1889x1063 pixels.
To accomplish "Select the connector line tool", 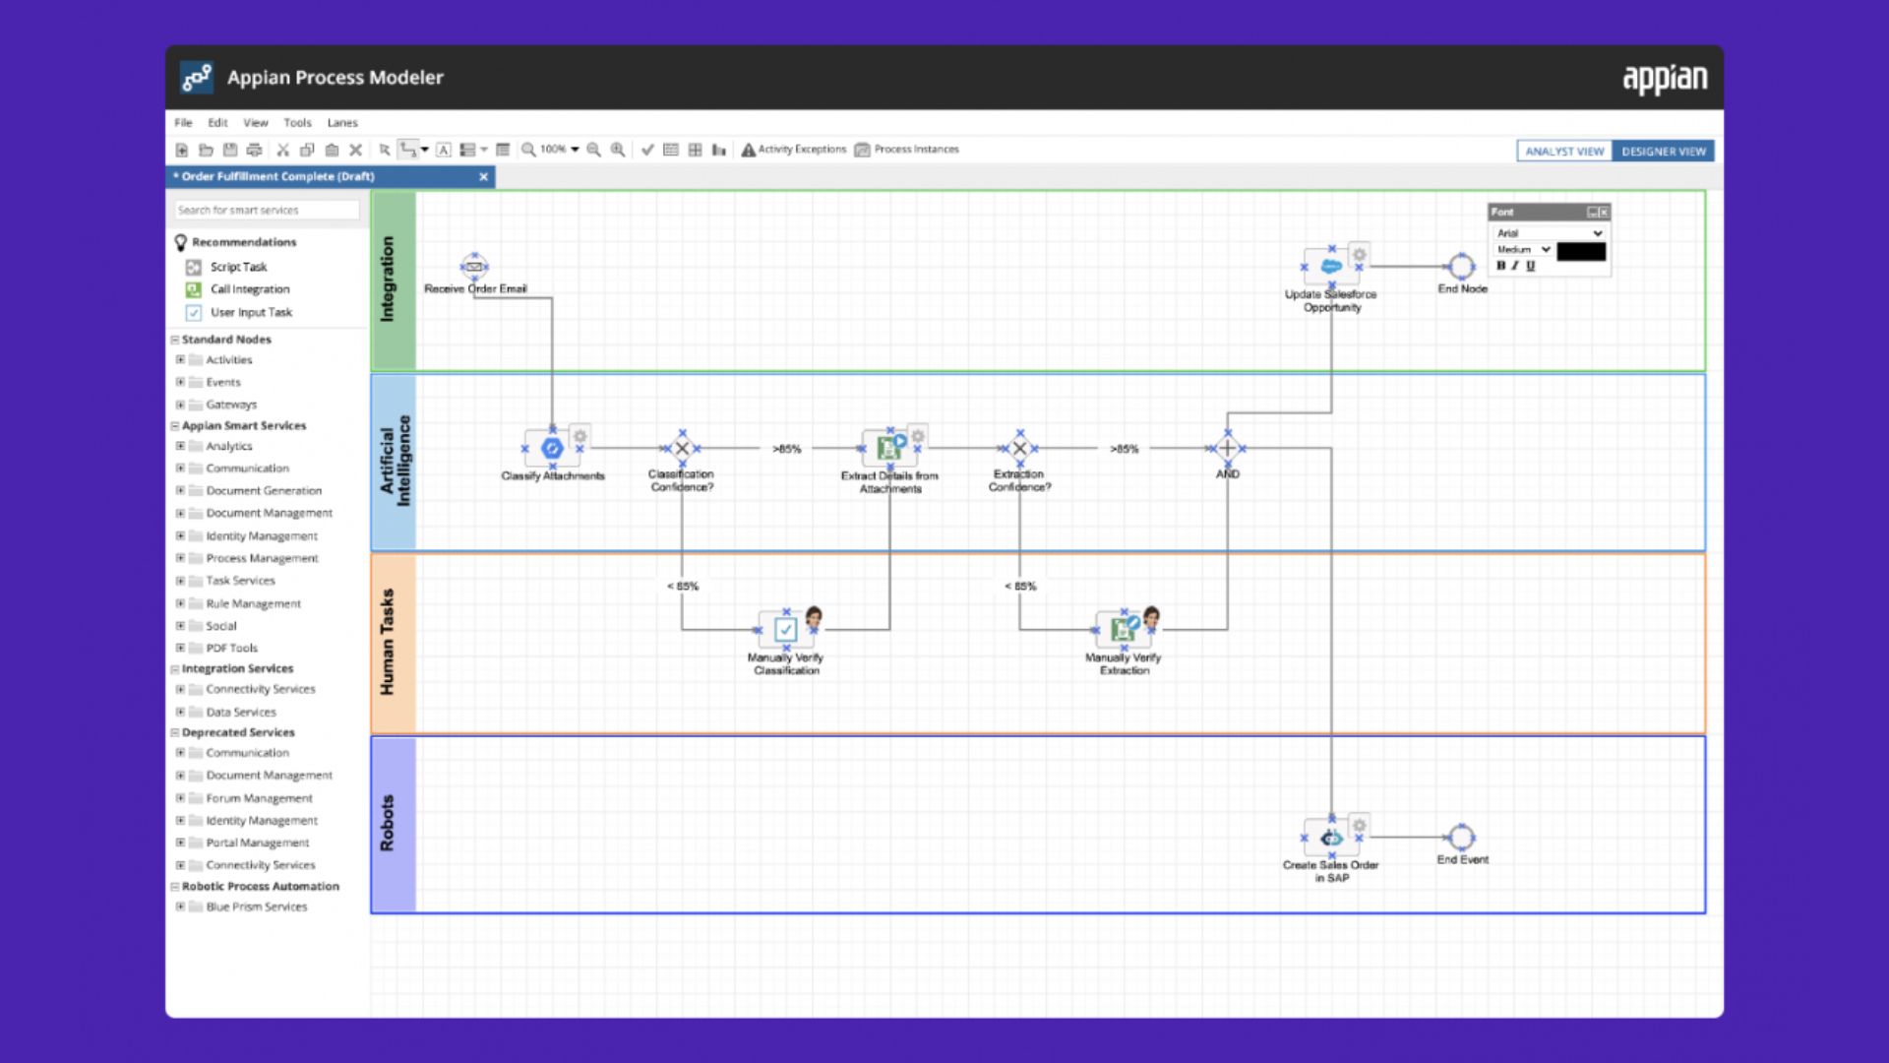I will (408, 150).
